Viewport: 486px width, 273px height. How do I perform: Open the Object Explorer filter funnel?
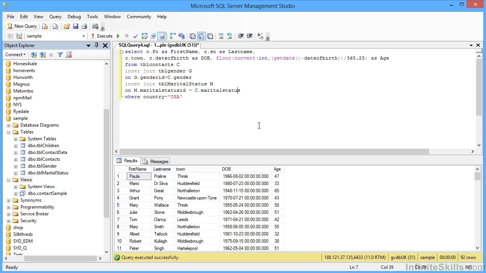(x=60, y=55)
